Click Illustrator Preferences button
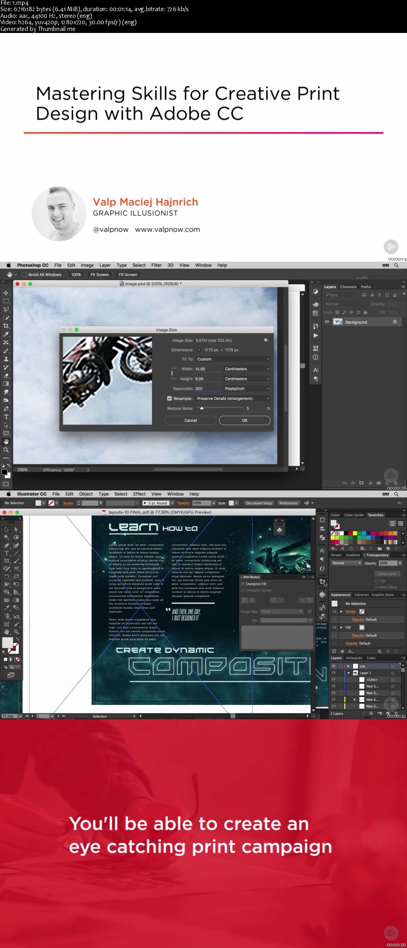The image size is (407, 948). point(289,503)
